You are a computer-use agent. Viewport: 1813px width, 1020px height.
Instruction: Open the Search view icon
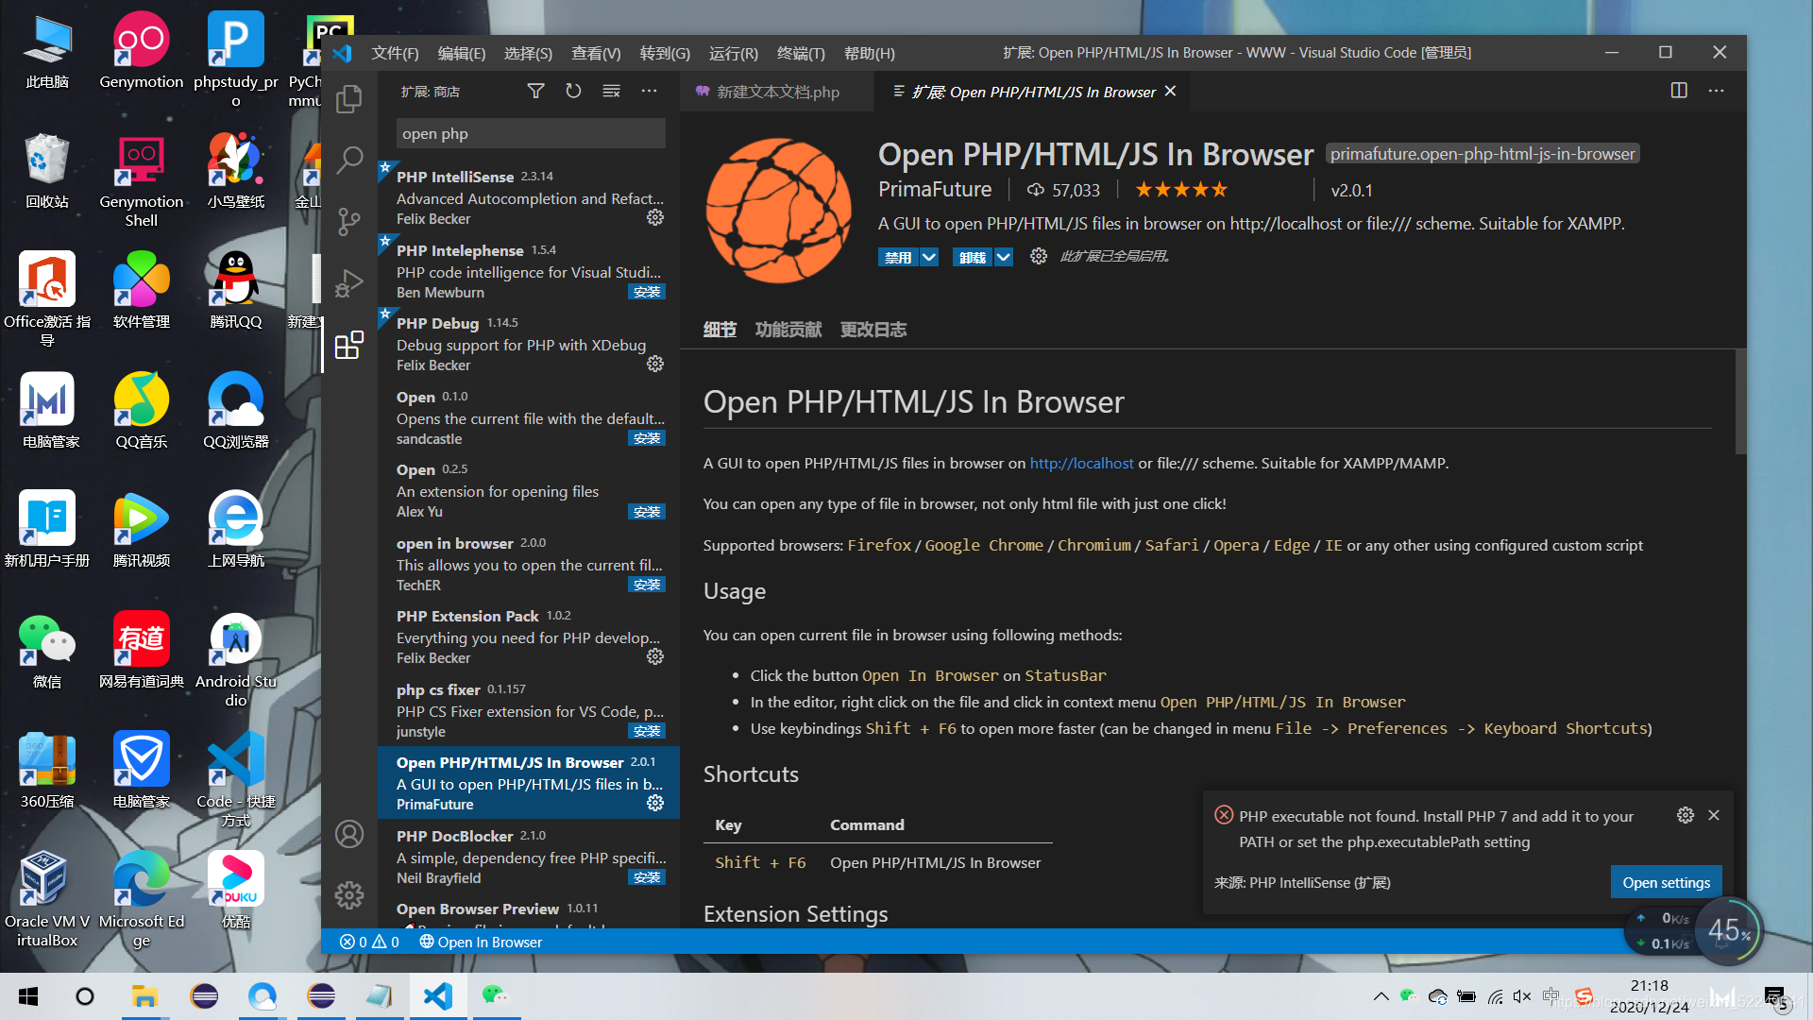pyautogui.click(x=349, y=160)
